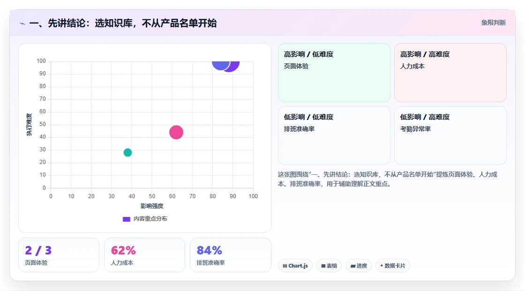Screen dimensions: 525x291
Task: Click the 进度 chip progress icon
Action: 353,266
